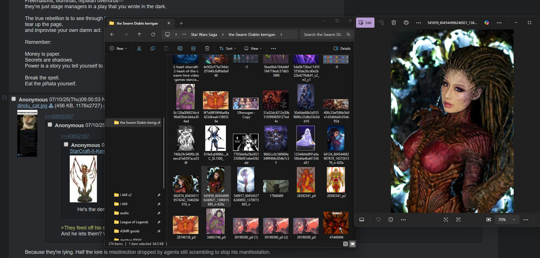Cut the selected file in Explorer
The image size is (540, 258).
tap(139, 48)
